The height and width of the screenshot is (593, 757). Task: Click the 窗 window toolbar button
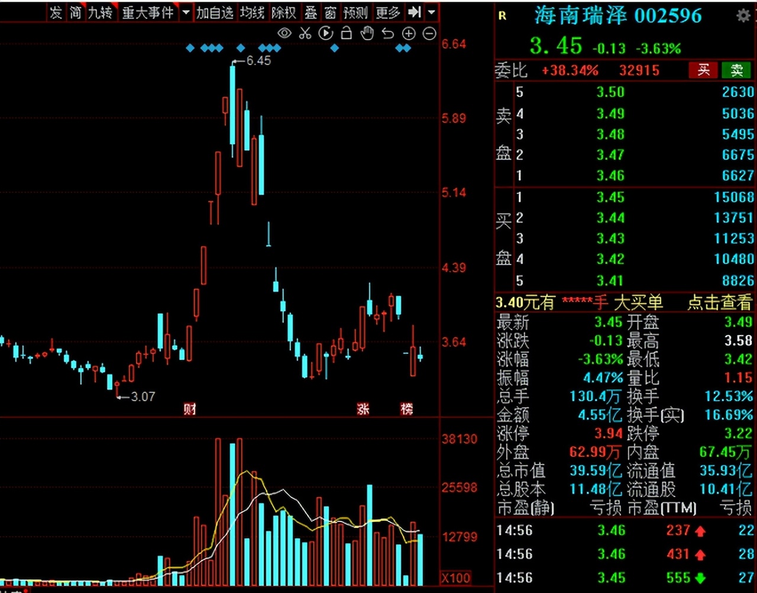(331, 12)
